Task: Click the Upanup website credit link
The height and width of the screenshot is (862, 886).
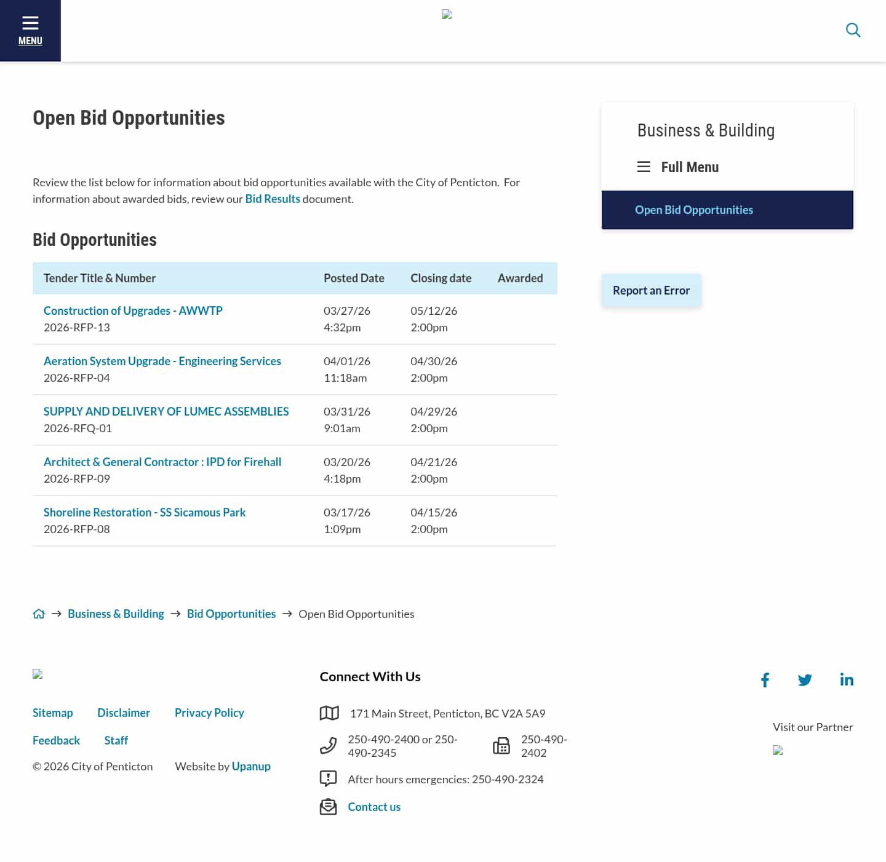Action: click(x=251, y=765)
